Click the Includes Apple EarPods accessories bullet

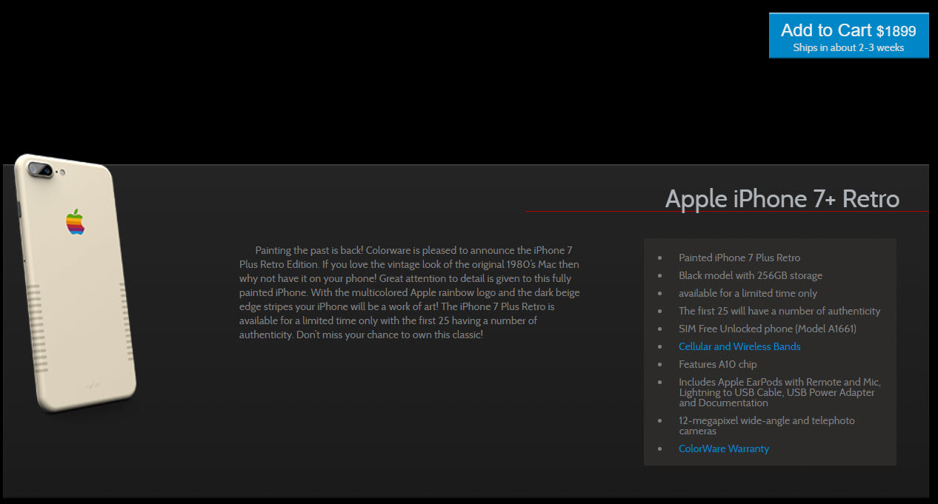779,392
